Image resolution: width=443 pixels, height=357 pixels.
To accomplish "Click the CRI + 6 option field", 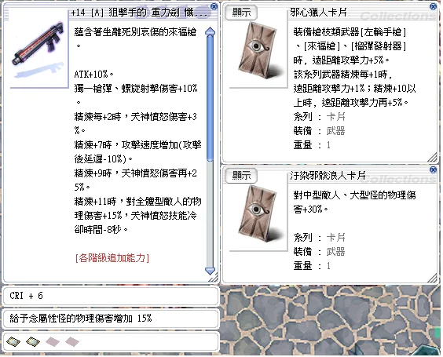I will [x=111, y=296].
